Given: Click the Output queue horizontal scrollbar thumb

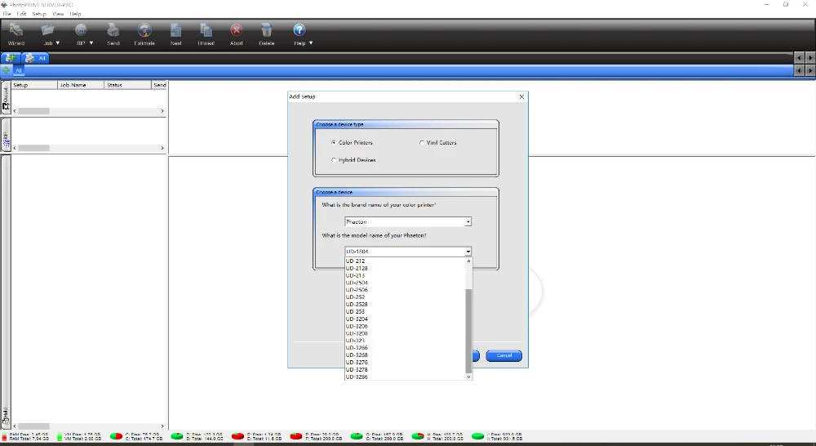Looking at the screenshot, I should (x=33, y=111).
